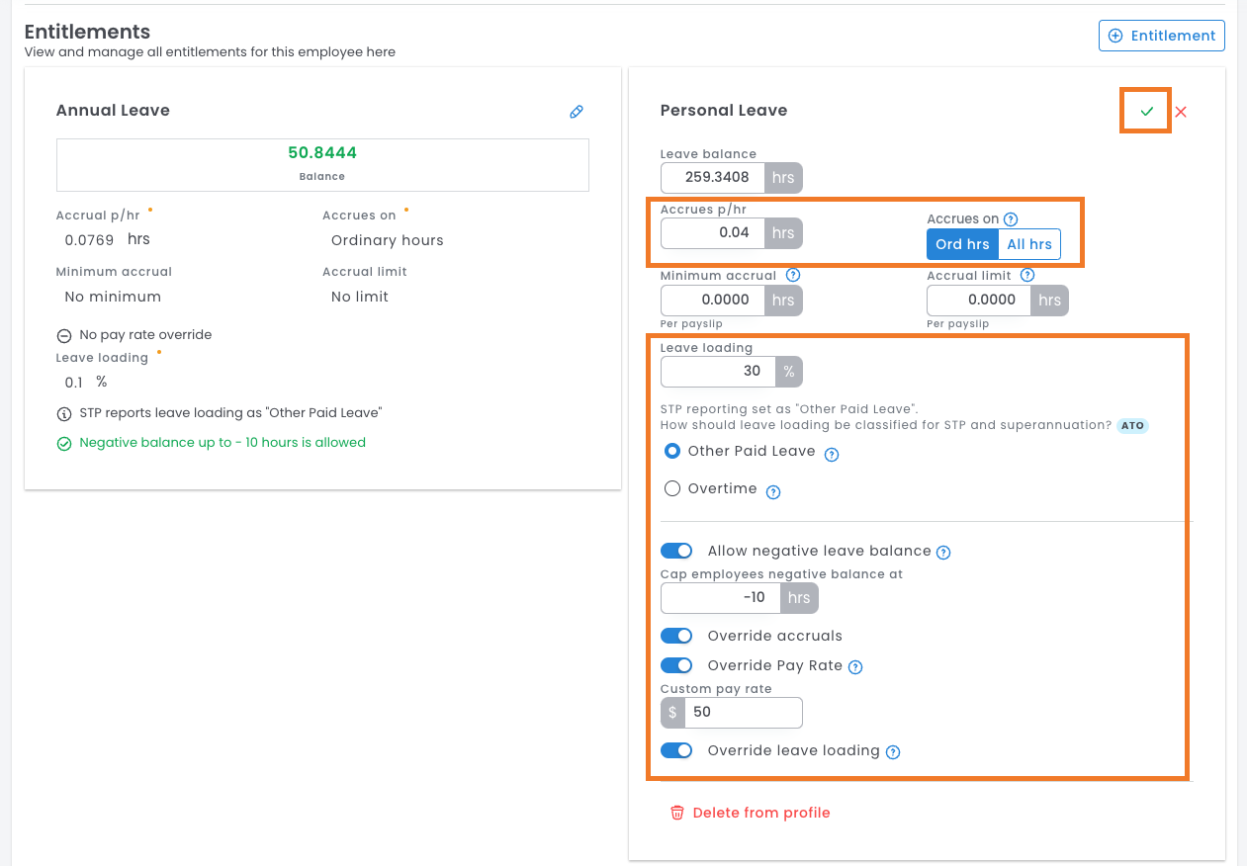
Task: Click help icon next to Other Paid Leave
Action: point(832,455)
